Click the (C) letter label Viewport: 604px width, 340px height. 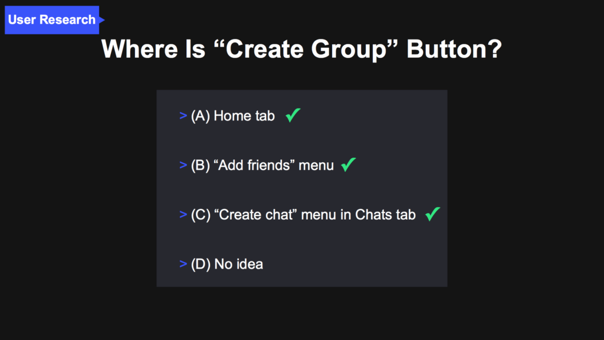[x=201, y=214]
